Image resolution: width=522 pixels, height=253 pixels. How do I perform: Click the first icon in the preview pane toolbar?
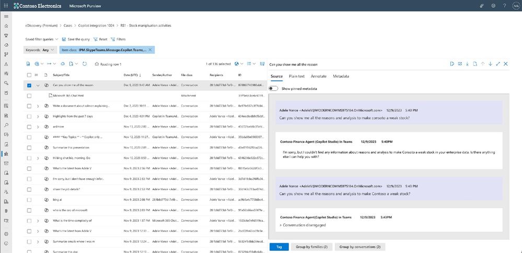pos(452,64)
